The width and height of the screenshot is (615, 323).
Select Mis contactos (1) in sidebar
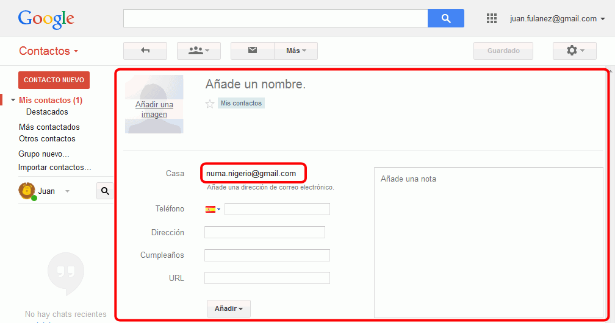(x=51, y=101)
